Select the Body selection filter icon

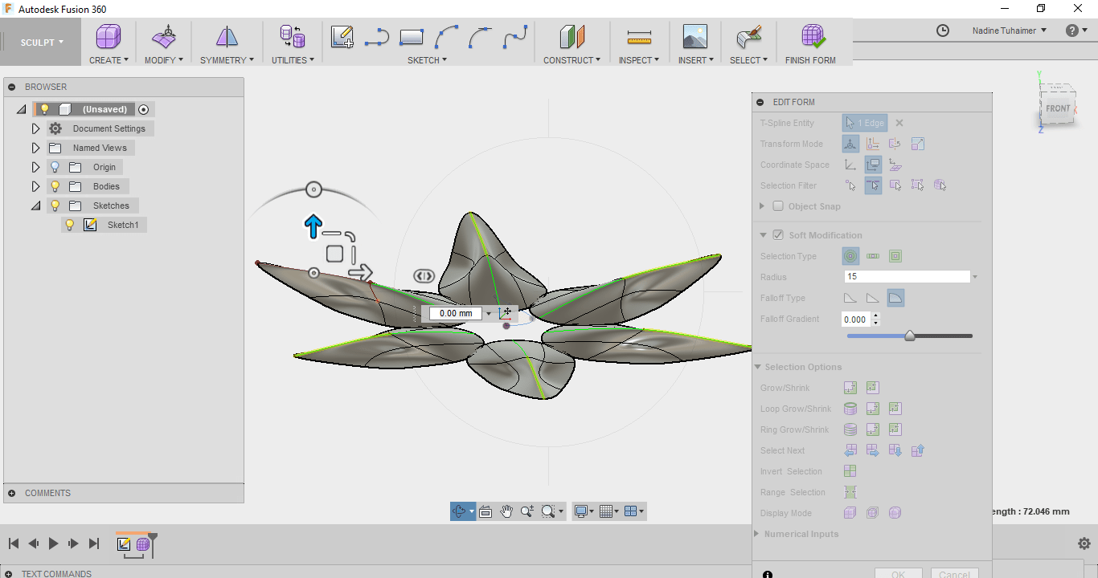(940, 185)
